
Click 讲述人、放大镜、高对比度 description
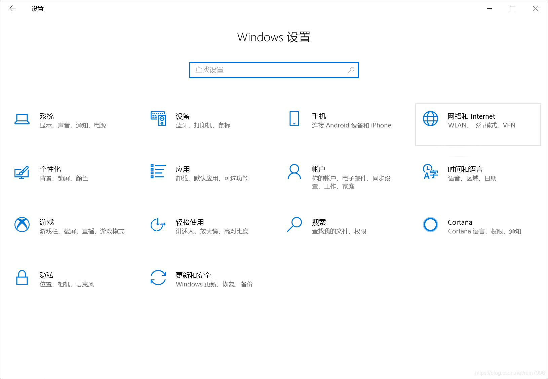212,231
